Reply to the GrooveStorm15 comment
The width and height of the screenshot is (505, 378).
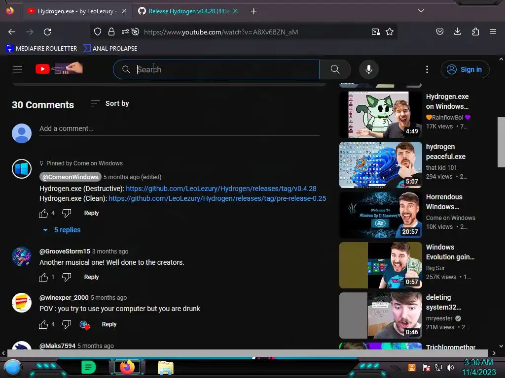pyautogui.click(x=91, y=277)
